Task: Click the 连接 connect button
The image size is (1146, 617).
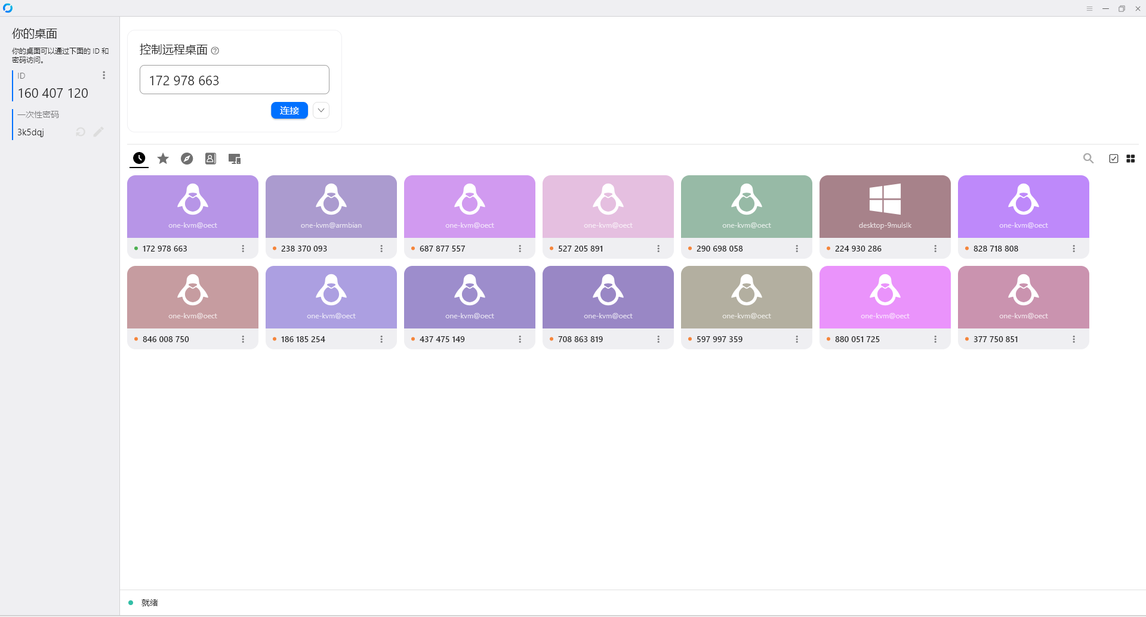Action: 289,110
